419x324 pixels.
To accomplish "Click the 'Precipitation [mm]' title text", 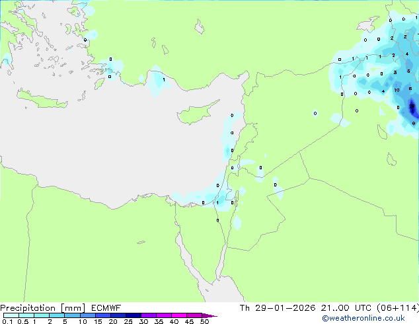I will coord(42,308).
